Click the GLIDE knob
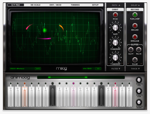150x114 pixels. click(139, 102)
